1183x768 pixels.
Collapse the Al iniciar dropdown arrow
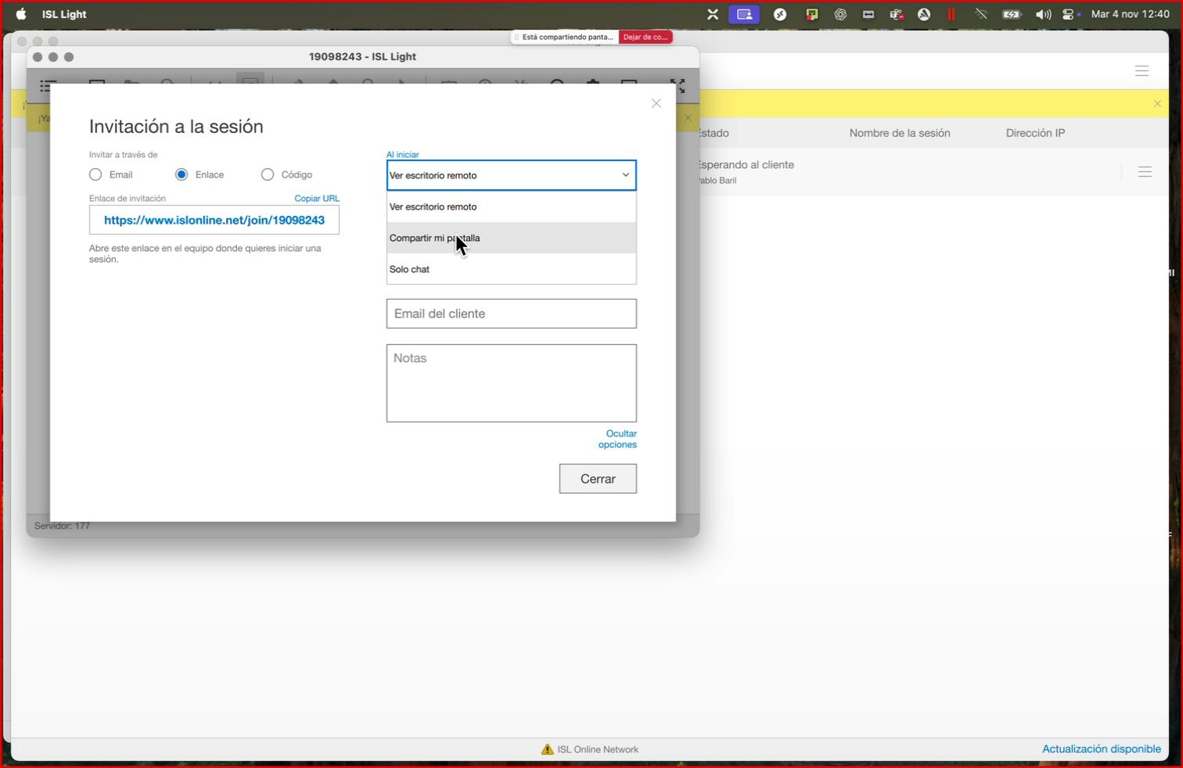[625, 175]
